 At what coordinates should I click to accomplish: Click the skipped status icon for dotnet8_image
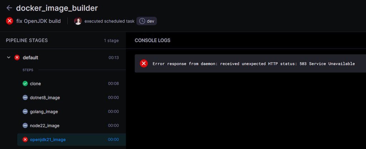25,98
